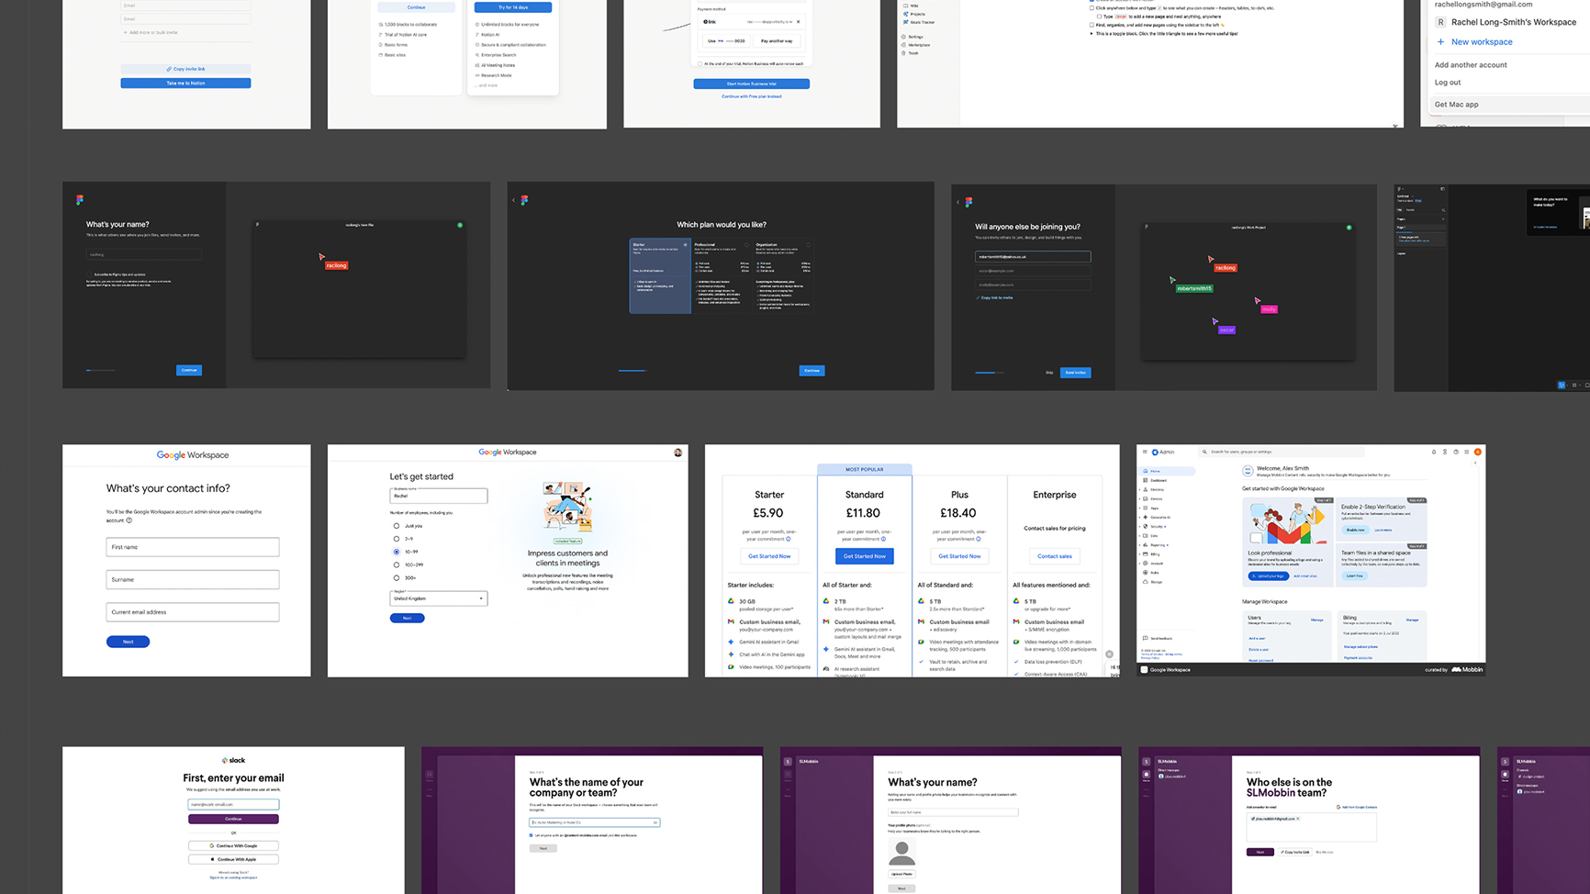Click Contact sales under Enterprise plan

[1054, 556]
